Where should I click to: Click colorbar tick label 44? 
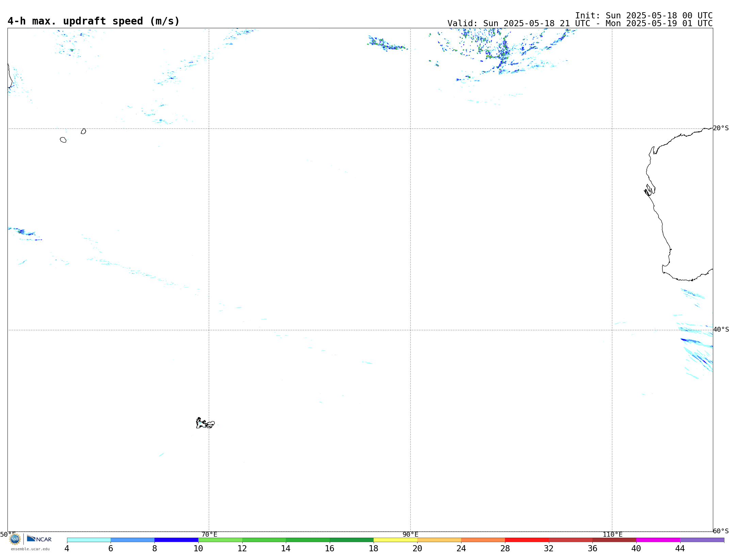coord(680,548)
